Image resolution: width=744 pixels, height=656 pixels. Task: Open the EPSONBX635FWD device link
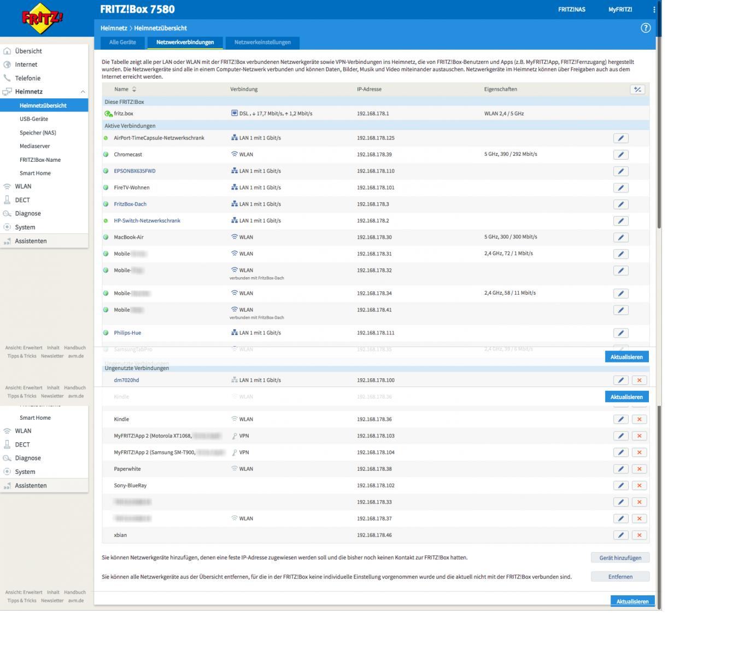pos(134,171)
